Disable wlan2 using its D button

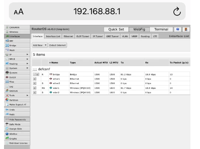[34, 92]
